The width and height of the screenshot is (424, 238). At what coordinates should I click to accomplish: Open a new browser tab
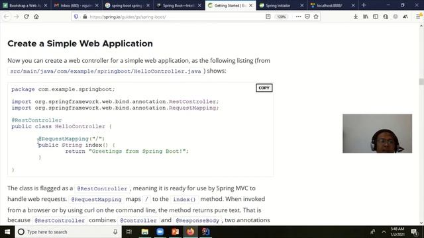(364, 5)
